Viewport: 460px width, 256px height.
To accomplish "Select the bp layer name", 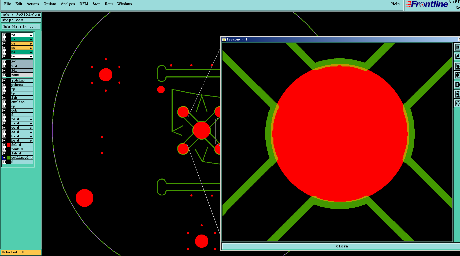I will coord(22,93).
